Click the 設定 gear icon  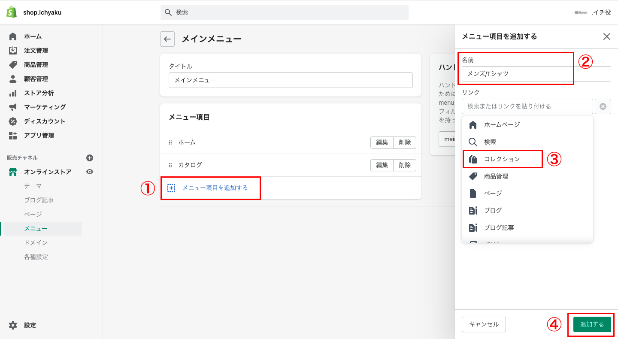tap(13, 325)
